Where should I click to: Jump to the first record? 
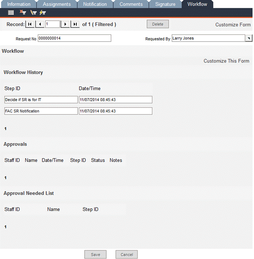click(30, 24)
